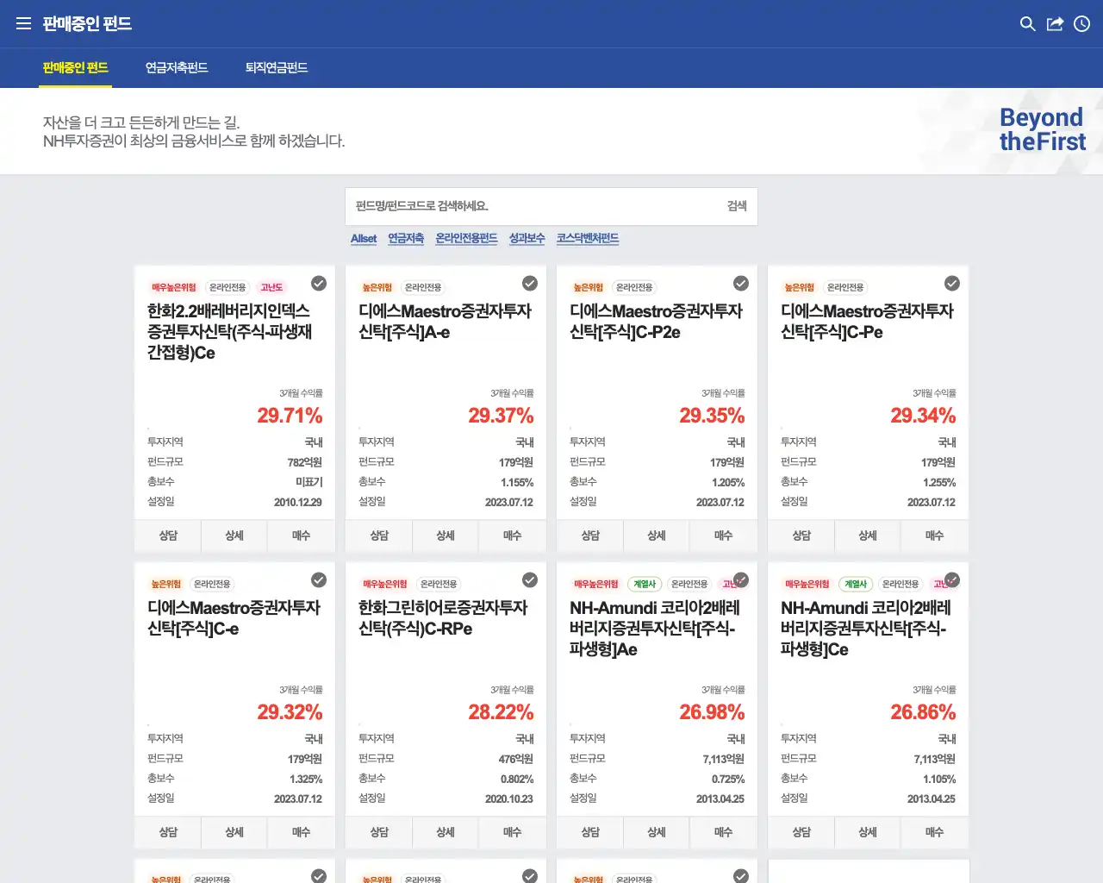Click the 매우높은위험 badge on 한화2.2배 card
Image resolution: width=1103 pixels, height=883 pixels.
point(174,287)
